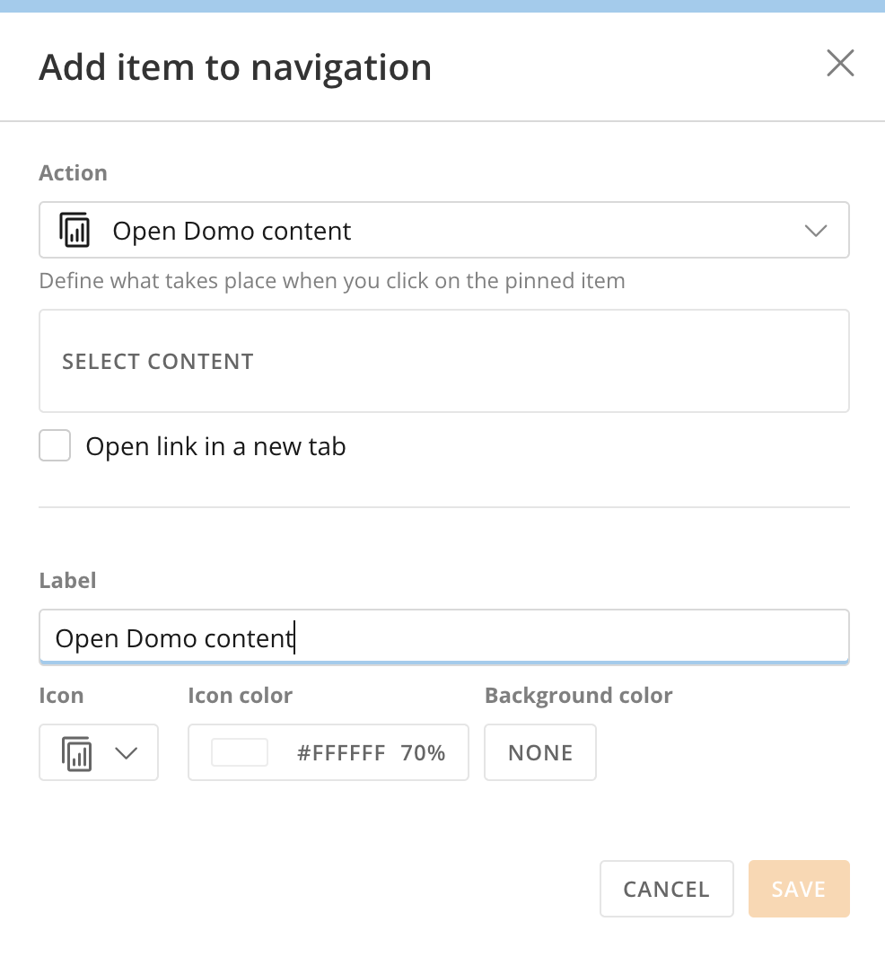The height and width of the screenshot is (957, 885).
Task: Open the white Icon color swatch
Action: 240,752
